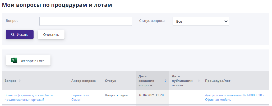This screenshot has width=272, height=106.
Task: Sort by Дата создания вопроса using its arrow icon
Action: click(x=166, y=81)
